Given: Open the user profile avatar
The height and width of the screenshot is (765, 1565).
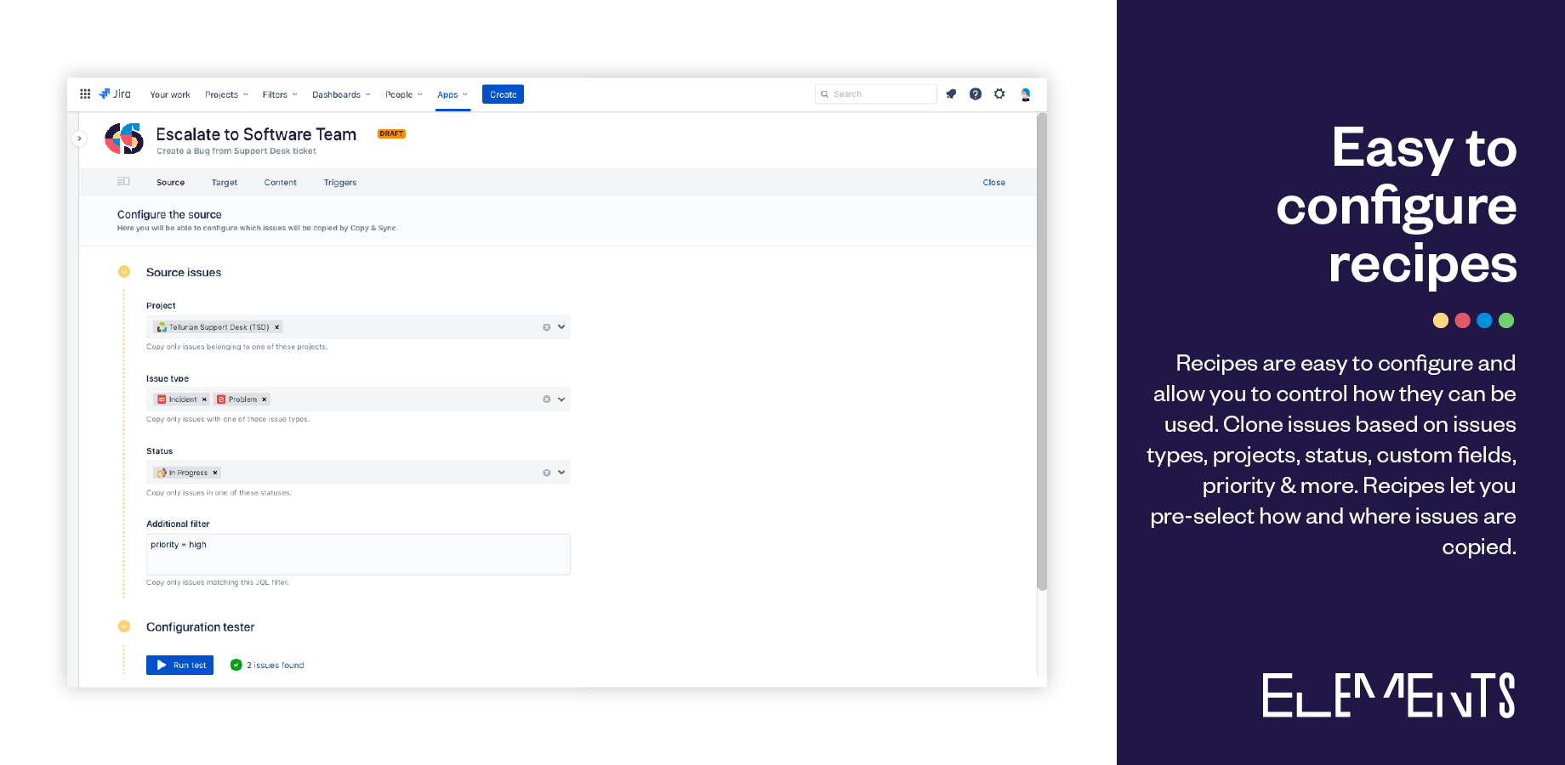Looking at the screenshot, I should pyautogui.click(x=1026, y=94).
